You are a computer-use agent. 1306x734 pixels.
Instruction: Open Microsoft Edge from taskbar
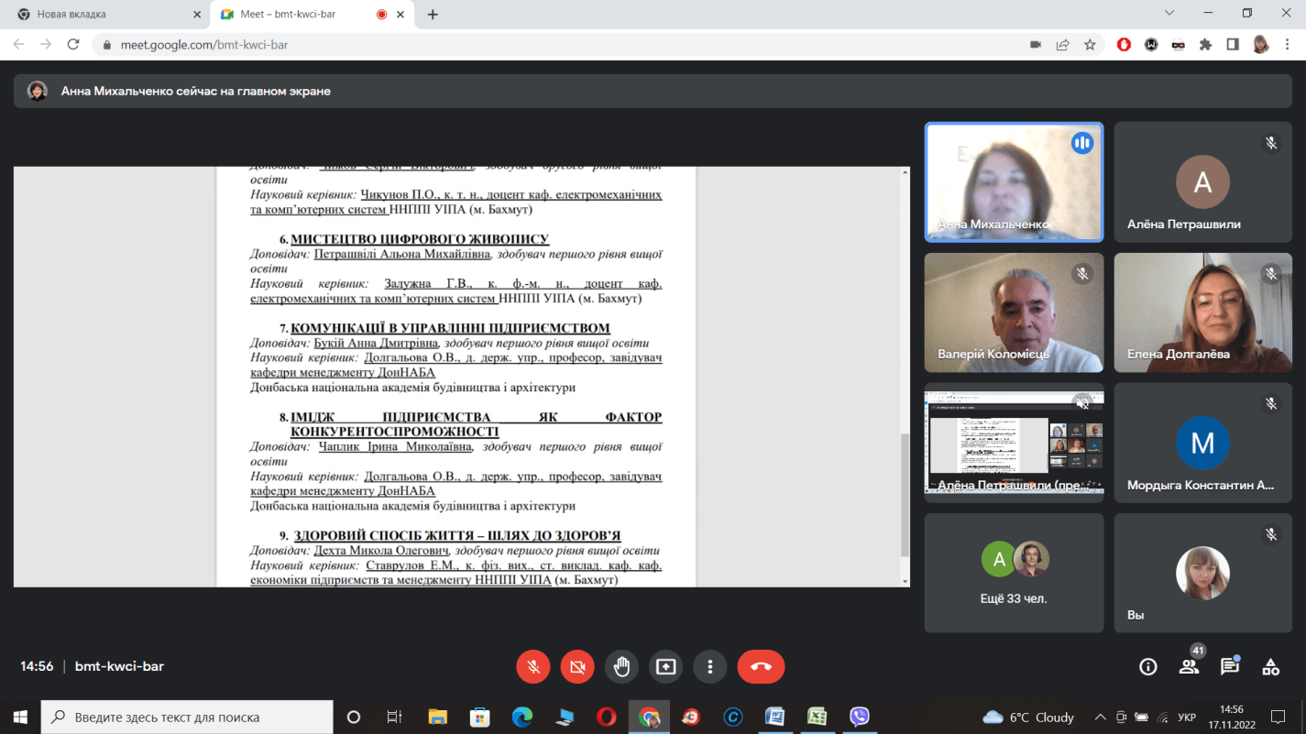point(521,717)
